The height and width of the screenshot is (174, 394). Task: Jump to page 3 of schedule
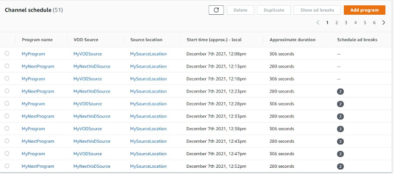[346, 22]
